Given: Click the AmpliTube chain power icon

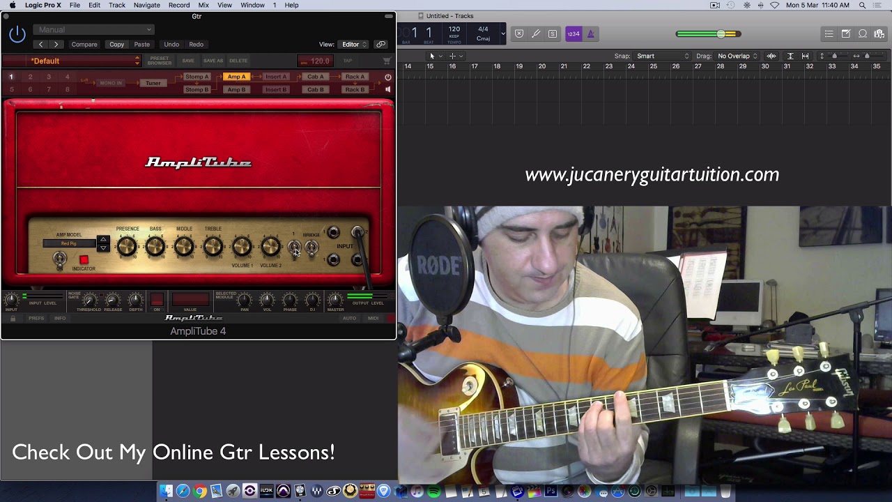Looking at the screenshot, I should [x=388, y=77].
